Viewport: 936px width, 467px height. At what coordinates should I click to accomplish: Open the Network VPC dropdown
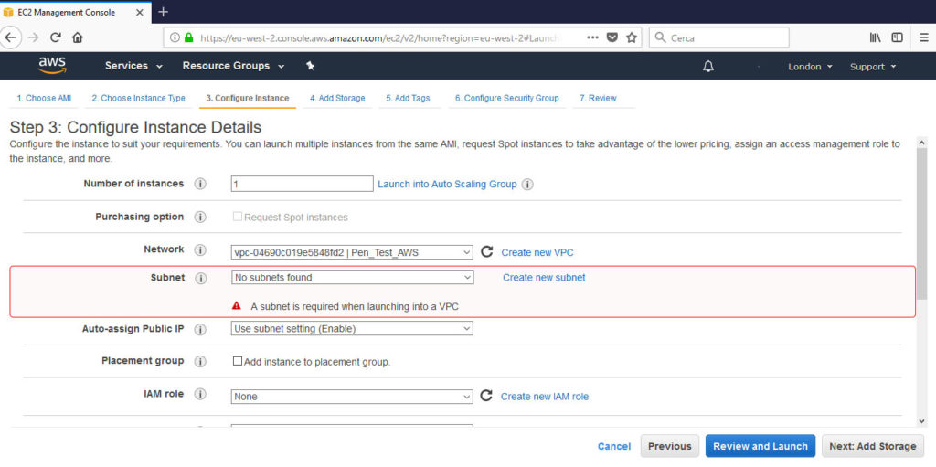tap(352, 252)
